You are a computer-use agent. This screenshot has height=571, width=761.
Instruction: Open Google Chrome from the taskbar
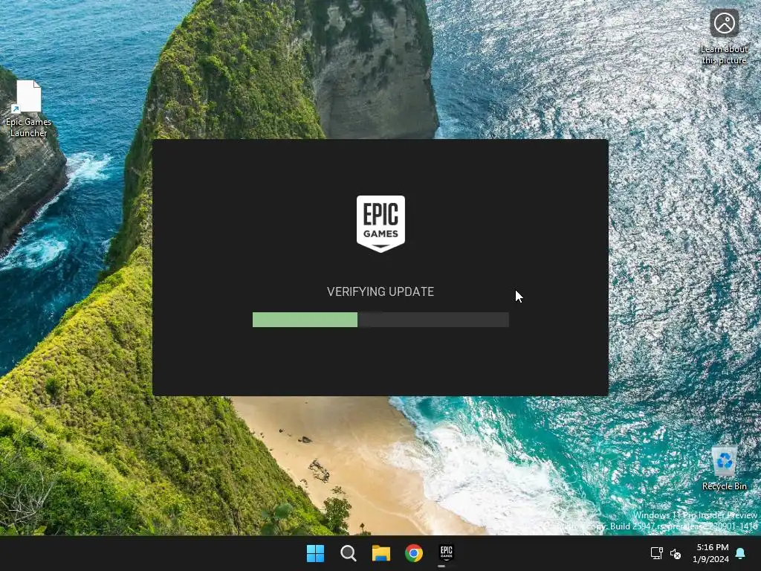click(x=414, y=553)
